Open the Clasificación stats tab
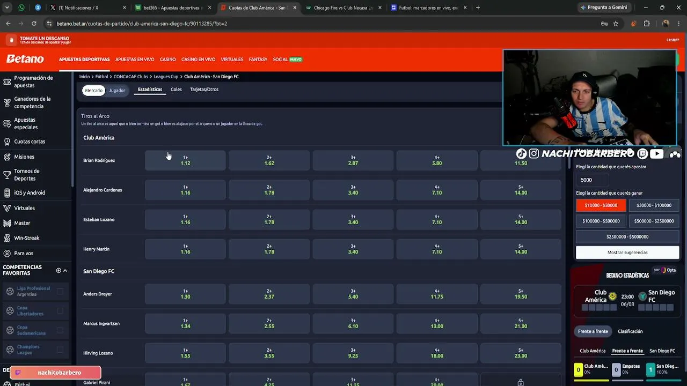 630,331
